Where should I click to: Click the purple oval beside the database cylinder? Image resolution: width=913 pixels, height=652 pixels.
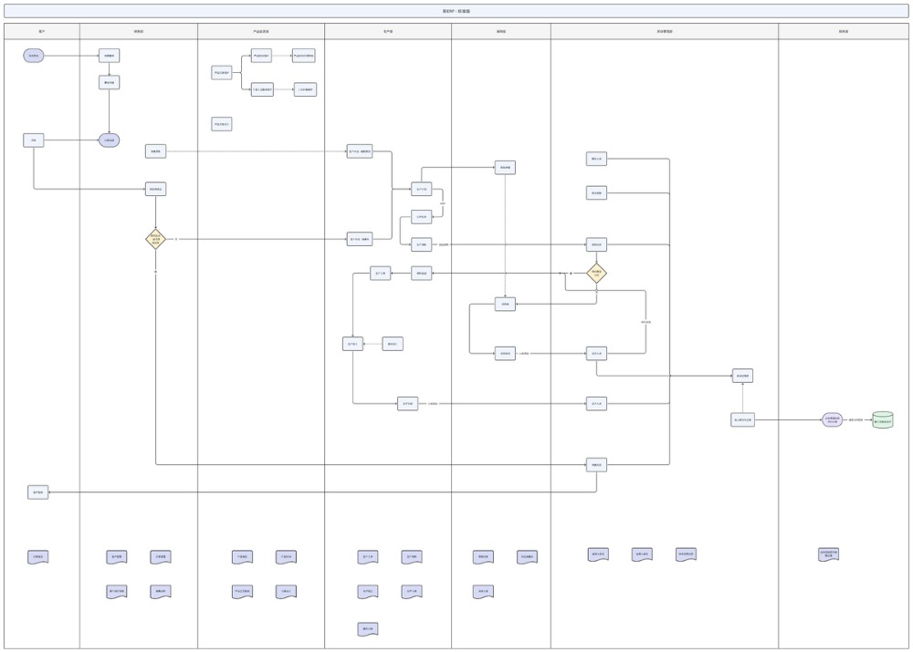click(x=832, y=419)
